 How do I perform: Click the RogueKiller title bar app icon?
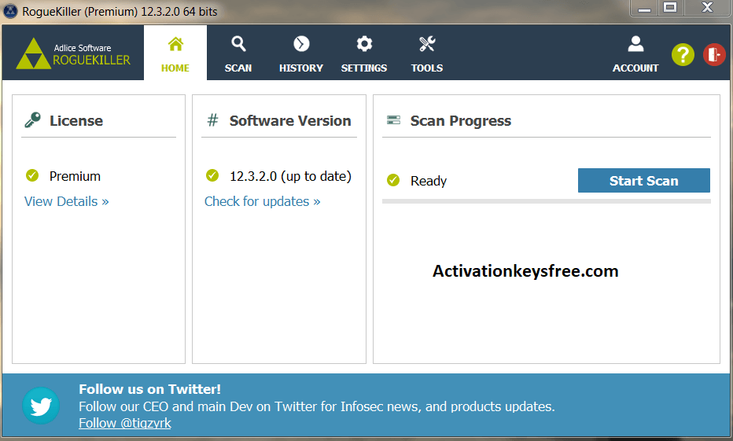point(10,11)
